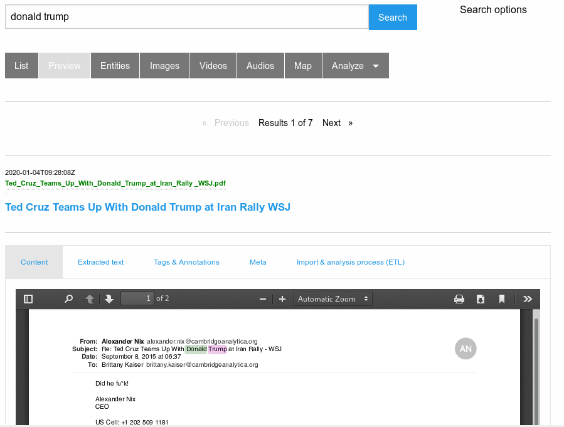
Task: Open the Extracted text tab
Action: pyautogui.click(x=101, y=262)
